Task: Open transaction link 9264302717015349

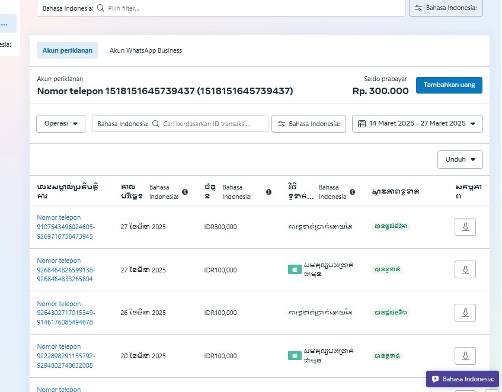Action: (65, 313)
